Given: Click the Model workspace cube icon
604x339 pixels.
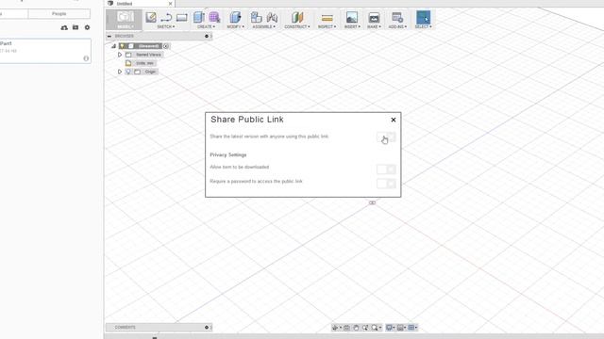Looking at the screenshot, I should [126, 17].
